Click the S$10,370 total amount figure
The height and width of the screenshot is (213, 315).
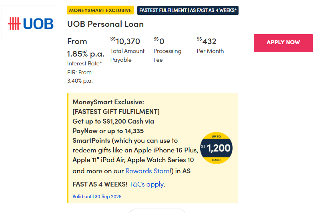pyautogui.click(x=125, y=41)
